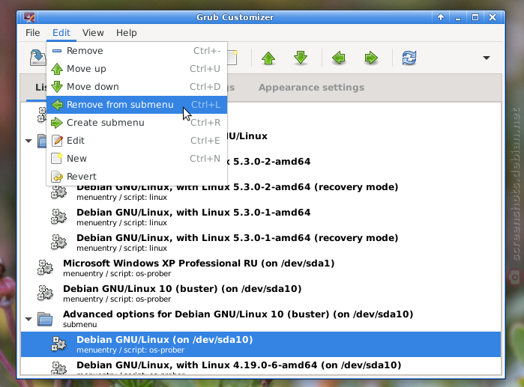524x387 pixels.
Task: Select the highlighted Debian GNU/Linux (on /dev/sda10) entry
Action: pyautogui.click(x=261, y=344)
